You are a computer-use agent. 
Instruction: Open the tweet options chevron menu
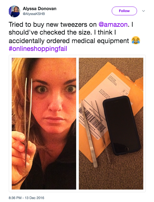(144, 11)
